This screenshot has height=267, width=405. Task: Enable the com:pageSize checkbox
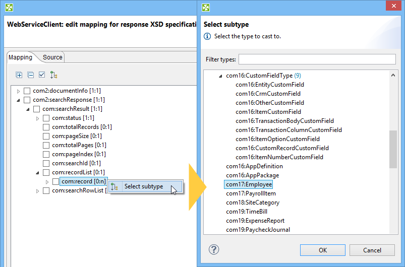[46, 136]
